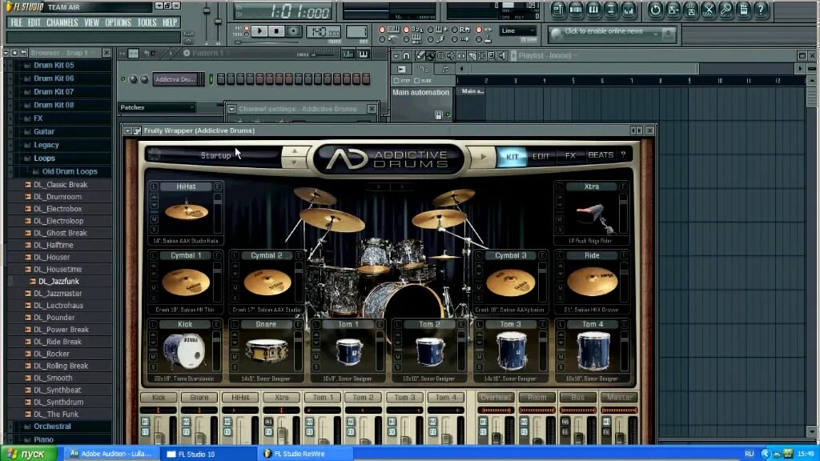Open the FILE menu
The width and height of the screenshot is (820, 461).
17,22
